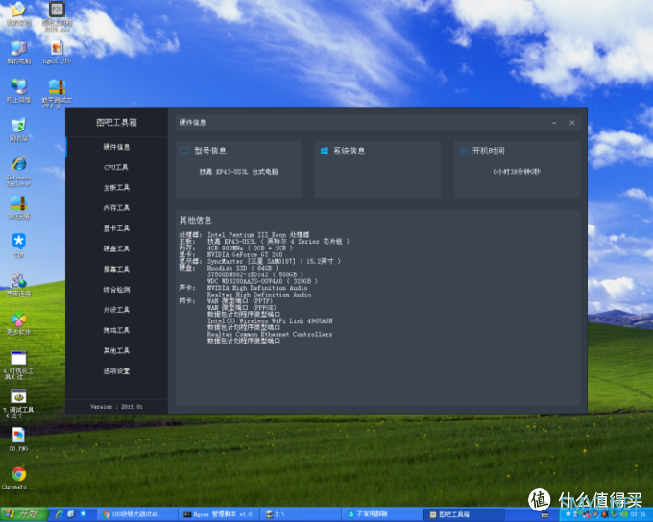Switch to Nginx 管理脚本 taskbar window
The image size is (653, 522).
tap(218, 514)
